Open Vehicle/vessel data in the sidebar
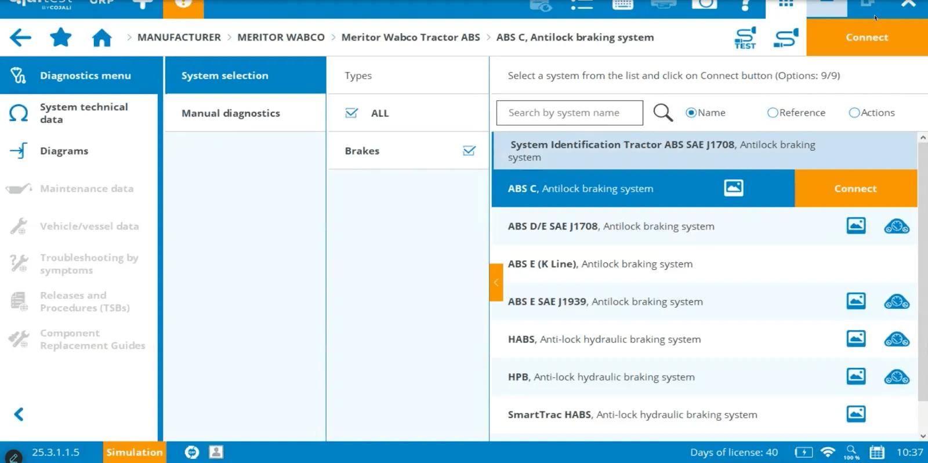This screenshot has height=463, width=928. pyautogui.click(x=79, y=226)
